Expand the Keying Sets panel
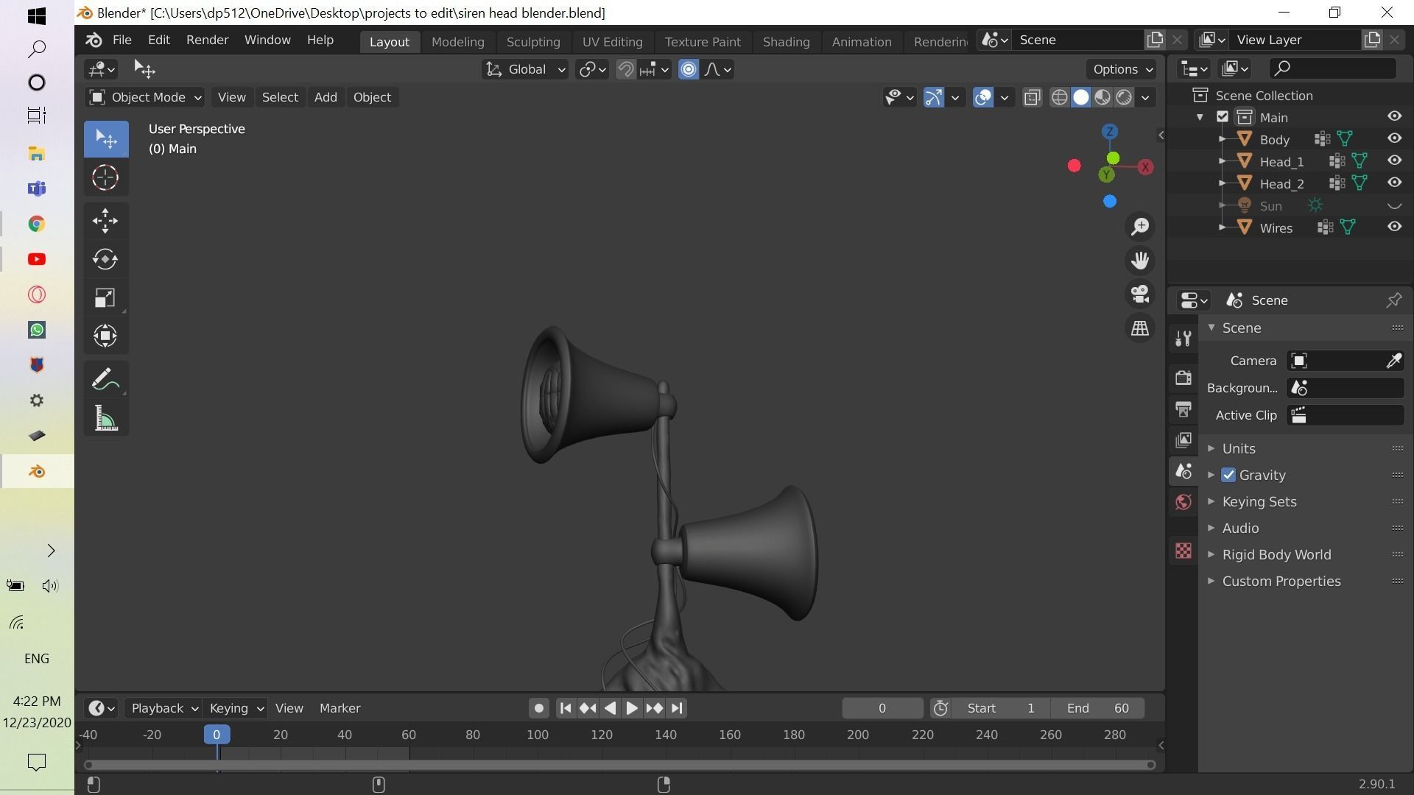 coord(1259,501)
